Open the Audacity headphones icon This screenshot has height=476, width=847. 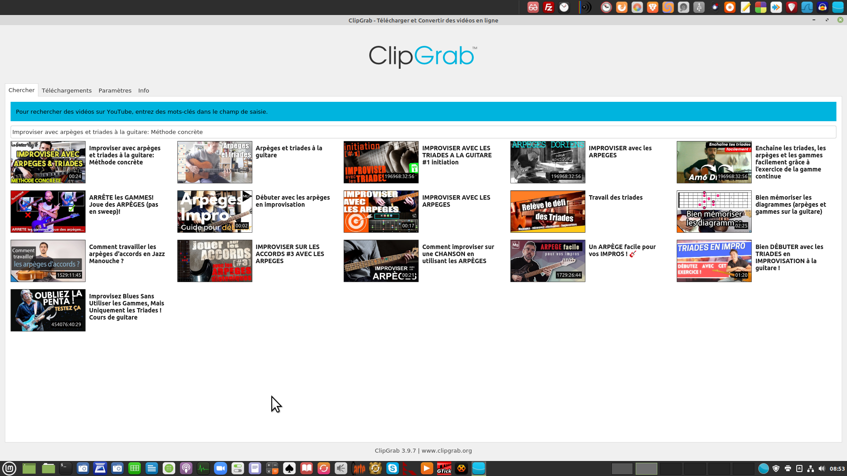pyautogui.click(x=822, y=7)
